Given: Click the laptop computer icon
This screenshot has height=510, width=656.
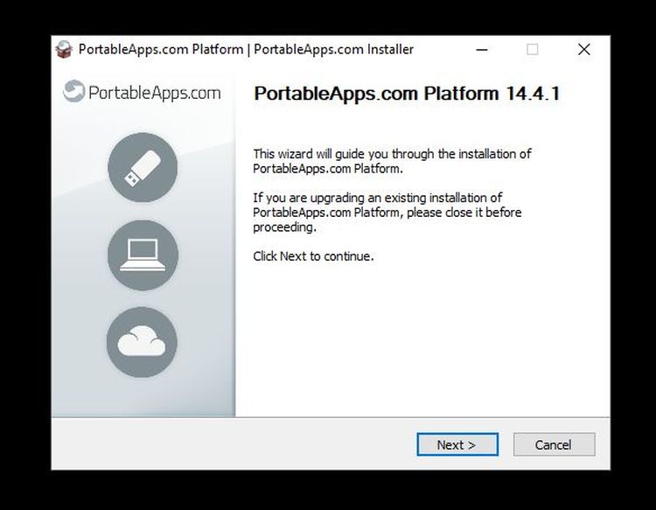Looking at the screenshot, I should click(x=143, y=255).
